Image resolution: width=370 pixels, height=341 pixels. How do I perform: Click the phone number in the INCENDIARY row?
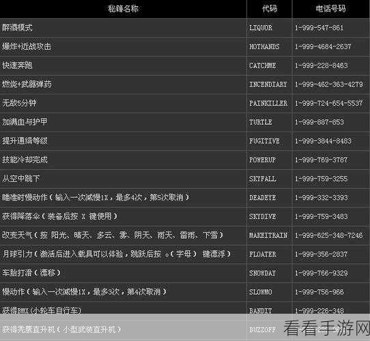tap(329, 85)
